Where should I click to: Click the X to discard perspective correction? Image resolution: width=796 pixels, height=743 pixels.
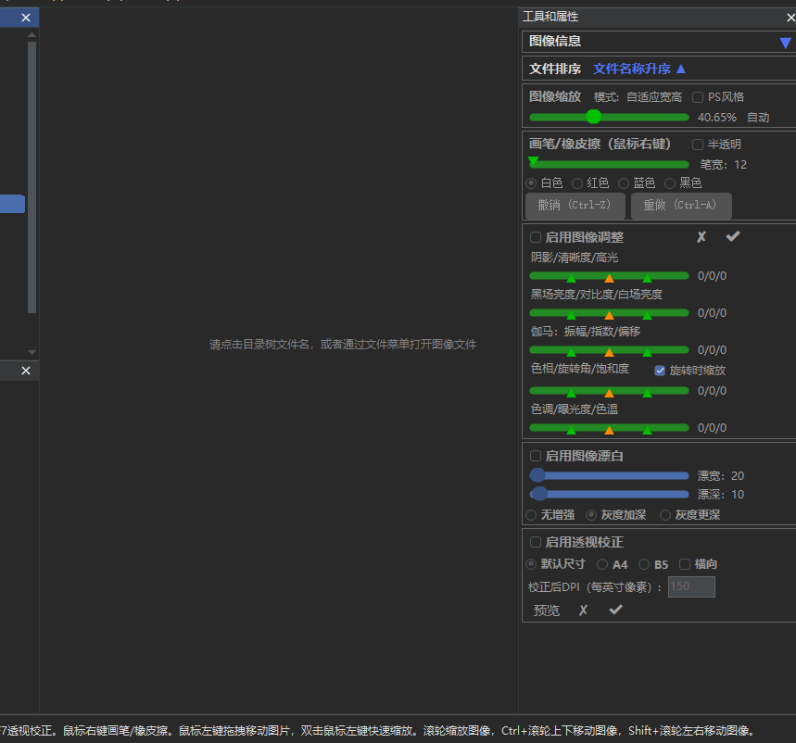(x=583, y=610)
